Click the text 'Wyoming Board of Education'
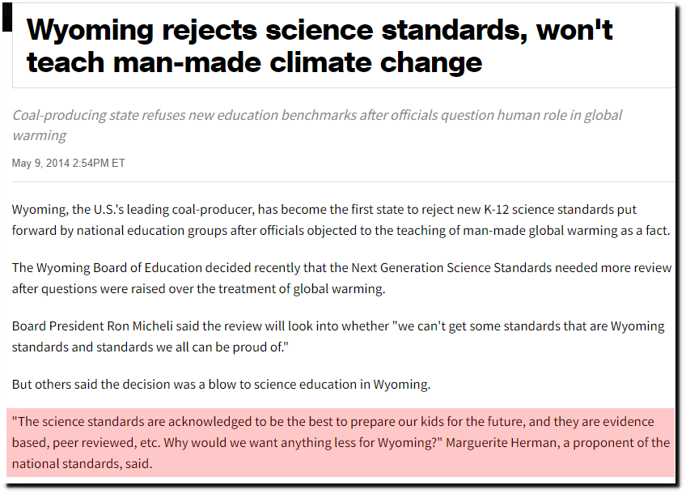This screenshot has height=494, width=686. coord(119,267)
